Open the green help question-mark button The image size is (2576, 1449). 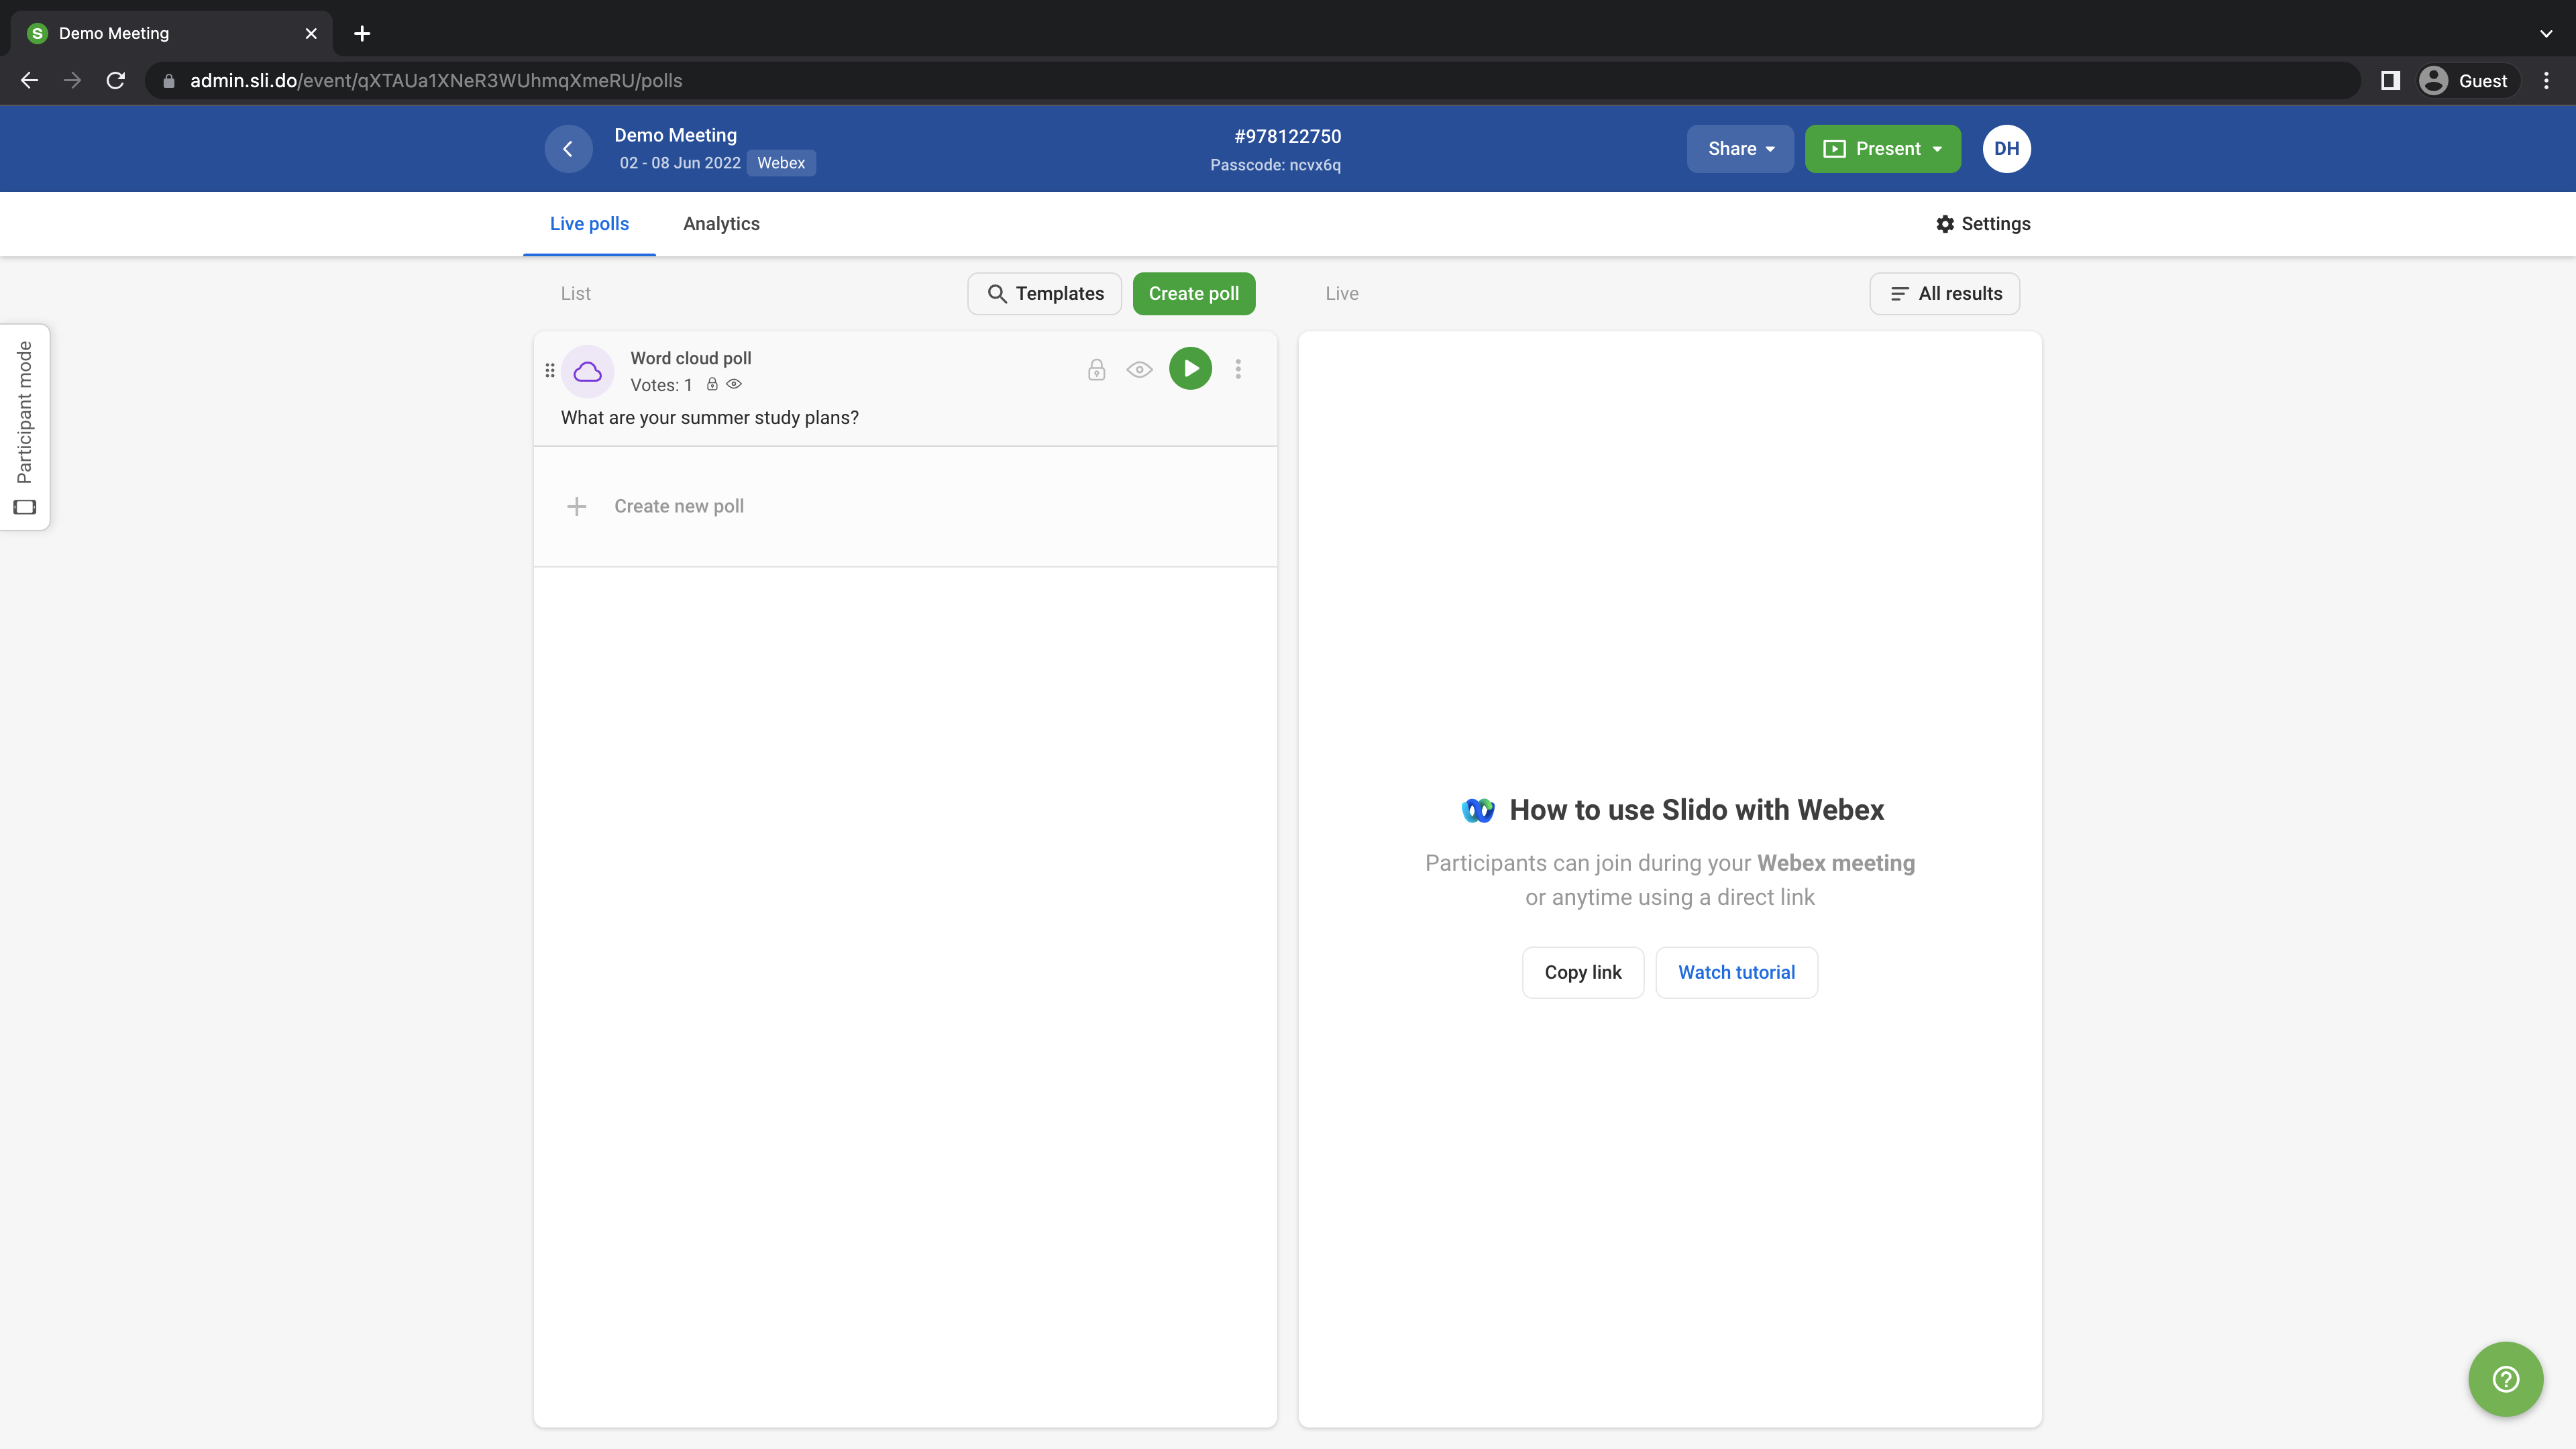coord(2505,1379)
